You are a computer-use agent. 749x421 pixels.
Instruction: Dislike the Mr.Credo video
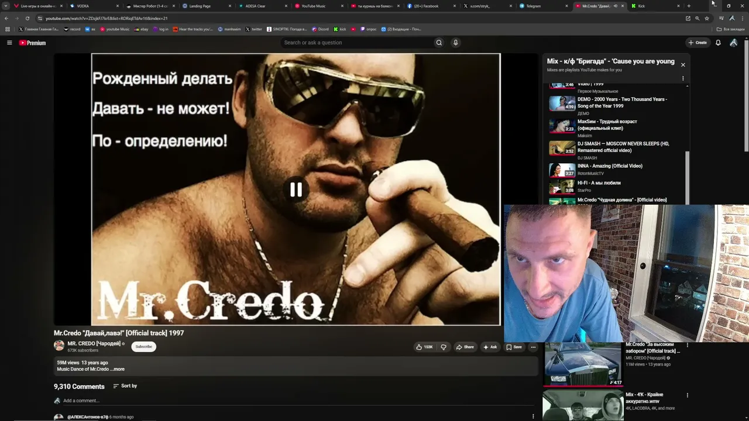tap(444, 347)
